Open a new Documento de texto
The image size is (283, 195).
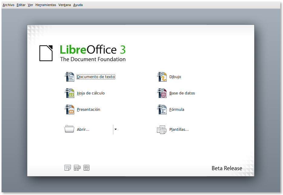tap(96, 77)
